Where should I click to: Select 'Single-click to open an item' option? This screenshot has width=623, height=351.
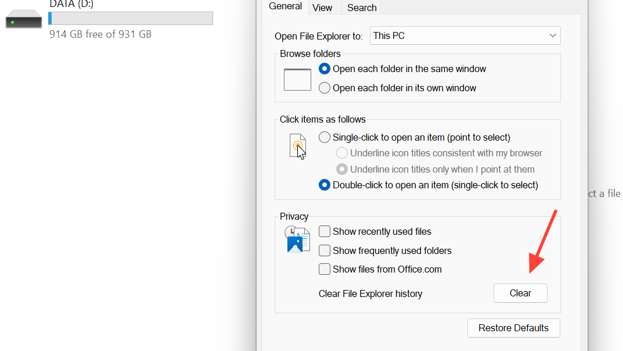click(x=325, y=138)
